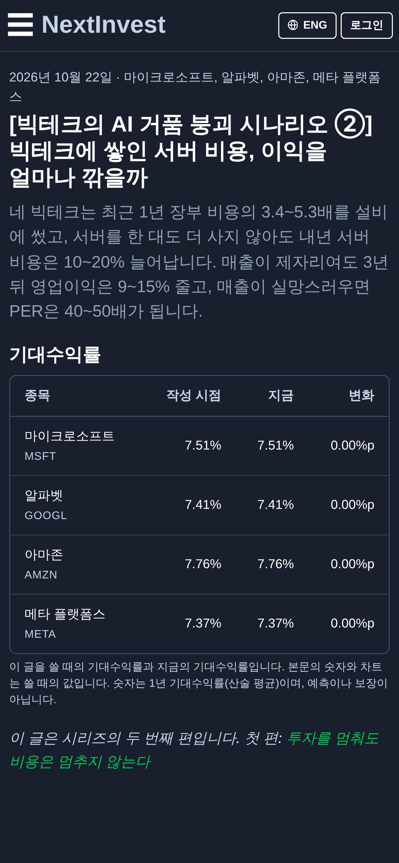Open first part link 투자를 멈춰도

pos(194,750)
